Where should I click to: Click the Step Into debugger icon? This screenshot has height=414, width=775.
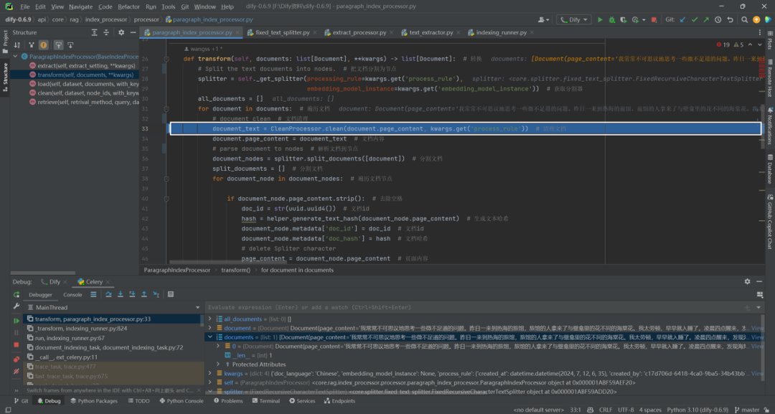[120, 294]
